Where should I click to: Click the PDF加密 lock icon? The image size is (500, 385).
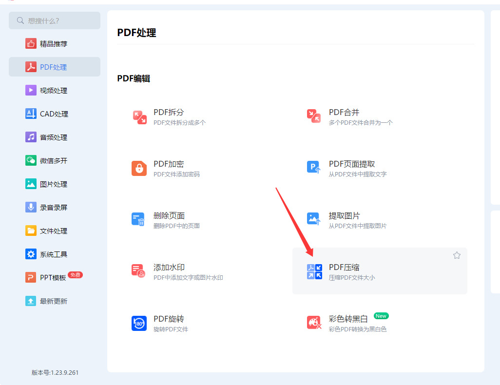(x=139, y=169)
